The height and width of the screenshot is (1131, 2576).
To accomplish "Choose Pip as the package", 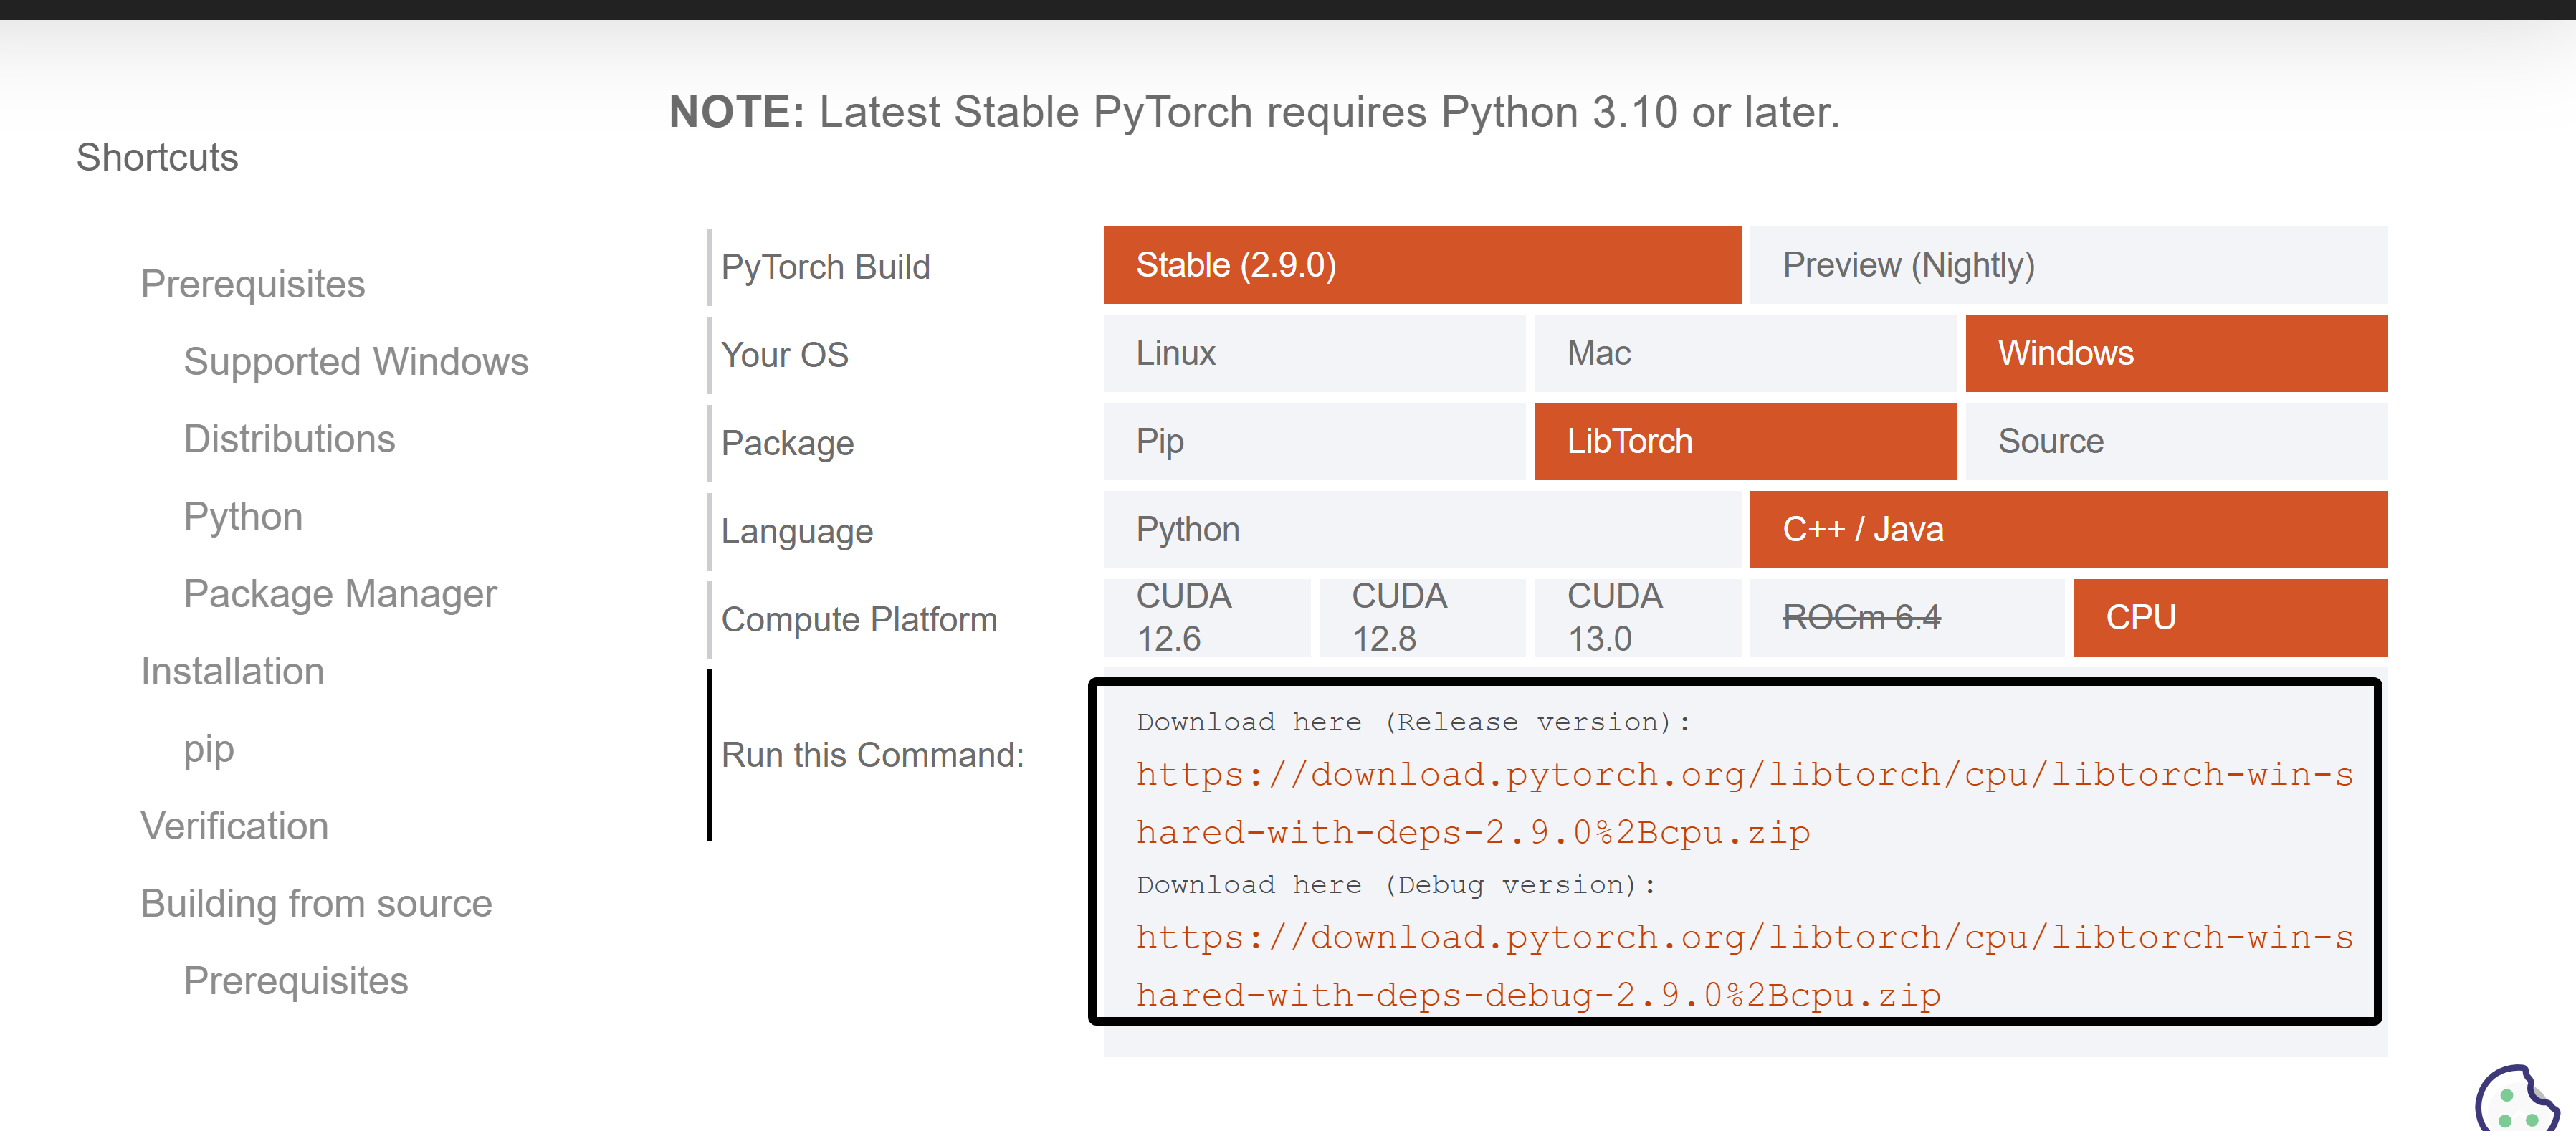I will pos(1313,441).
